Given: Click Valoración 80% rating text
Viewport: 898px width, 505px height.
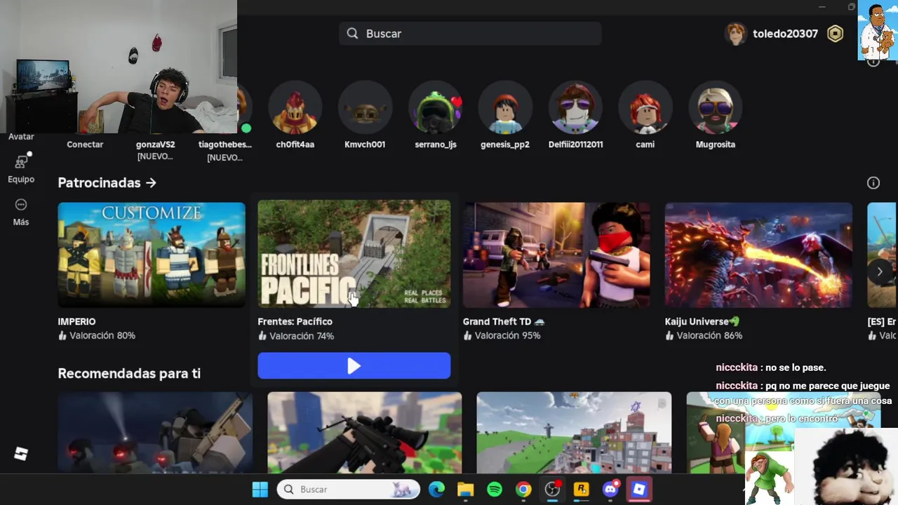Looking at the screenshot, I should pyautogui.click(x=102, y=335).
